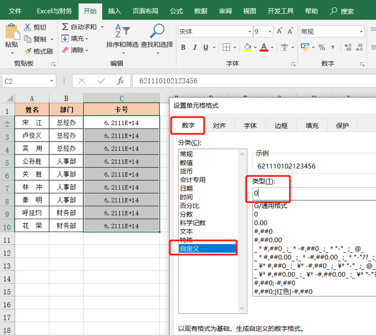The height and width of the screenshot is (335, 376).
Task: Apply red font color
Action: (x=264, y=48)
